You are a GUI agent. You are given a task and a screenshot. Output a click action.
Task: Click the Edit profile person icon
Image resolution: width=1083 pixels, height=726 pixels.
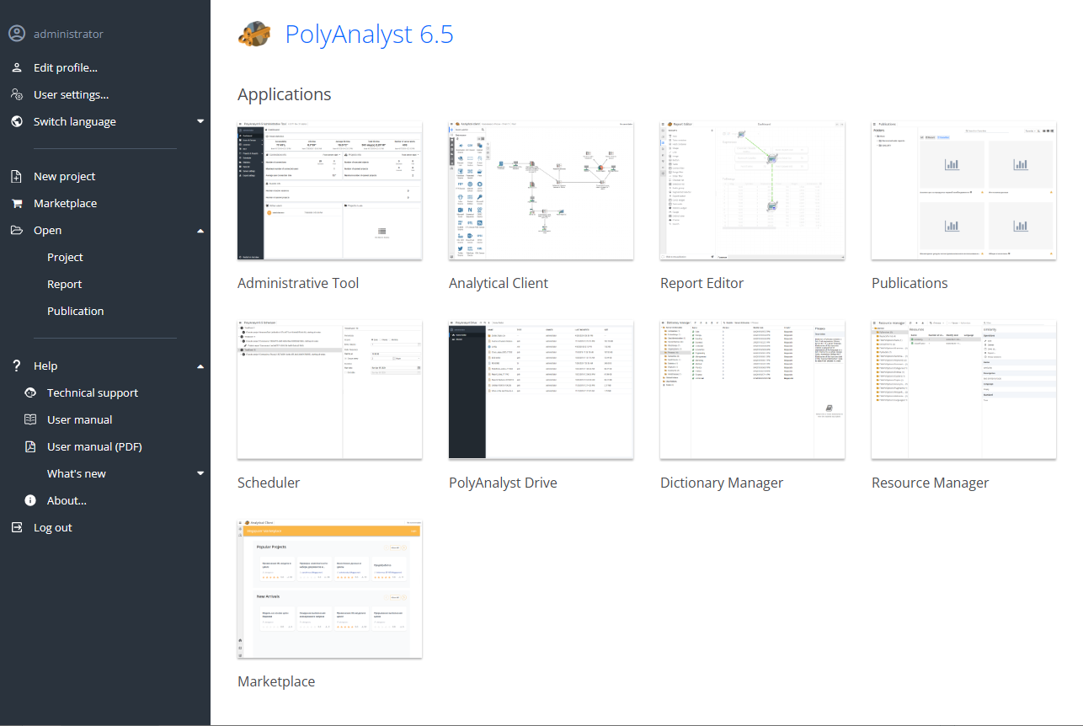(x=16, y=67)
